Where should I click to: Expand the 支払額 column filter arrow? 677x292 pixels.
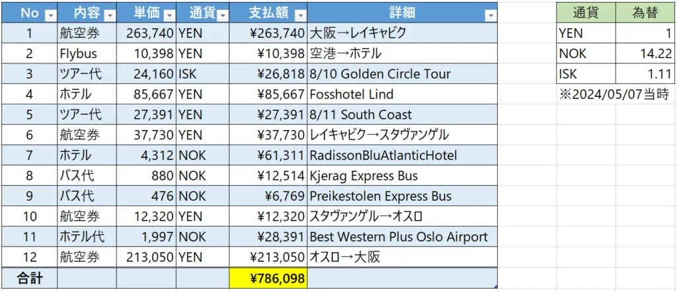tap(300, 14)
